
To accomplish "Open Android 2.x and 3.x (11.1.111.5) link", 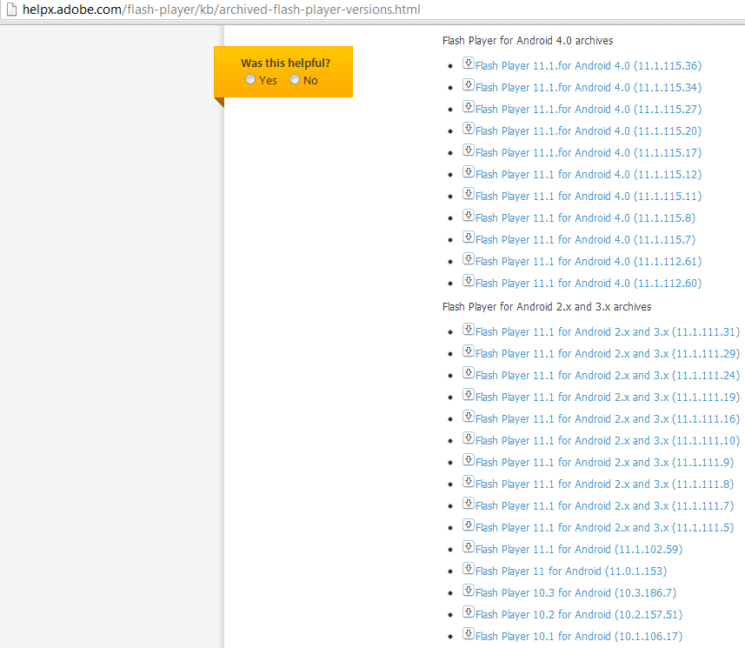I will click(x=605, y=528).
